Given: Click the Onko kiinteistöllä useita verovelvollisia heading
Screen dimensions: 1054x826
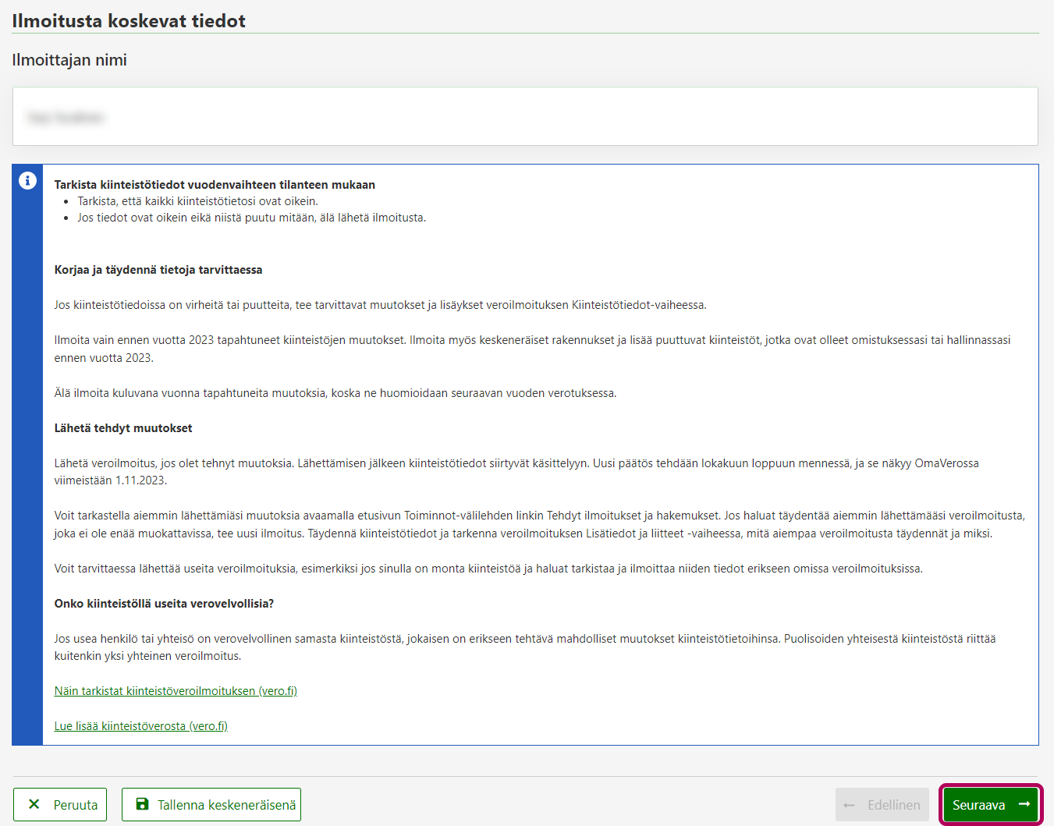Looking at the screenshot, I should click(164, 604).
